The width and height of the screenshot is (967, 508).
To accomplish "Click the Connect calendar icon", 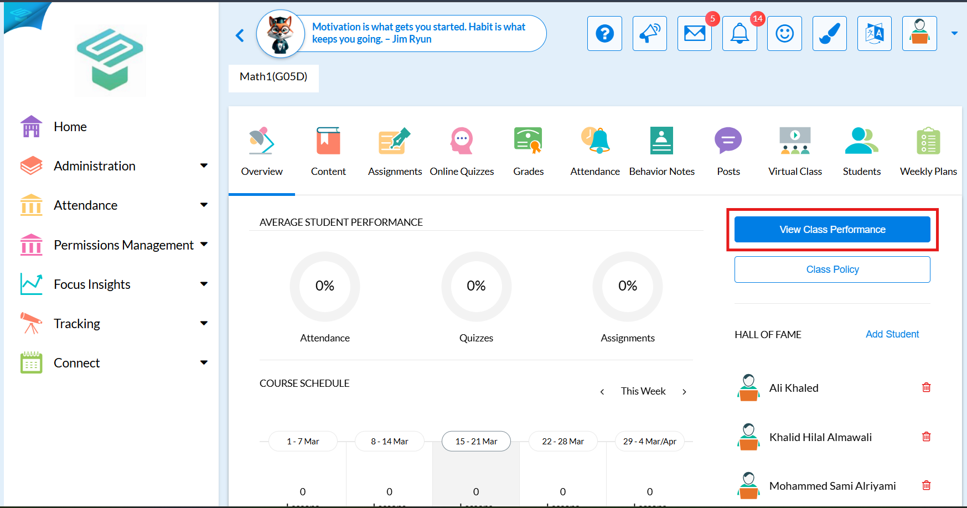I will coord(32,363).
